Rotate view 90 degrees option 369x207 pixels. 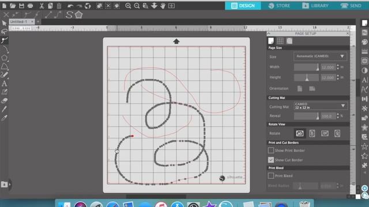(312, 133)
